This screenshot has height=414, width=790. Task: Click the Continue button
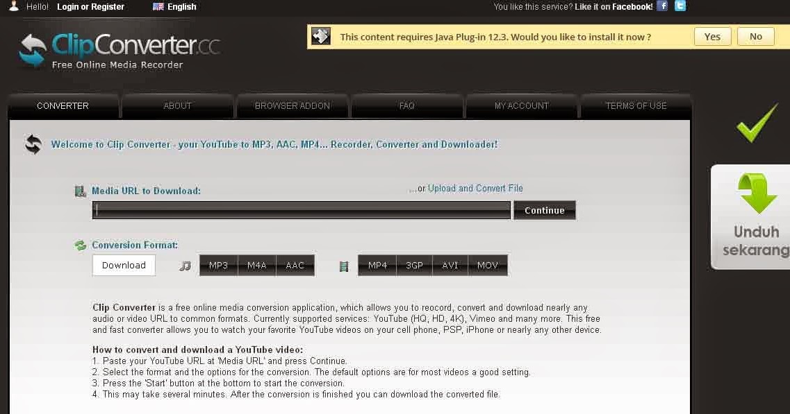[x=545, y=210]
